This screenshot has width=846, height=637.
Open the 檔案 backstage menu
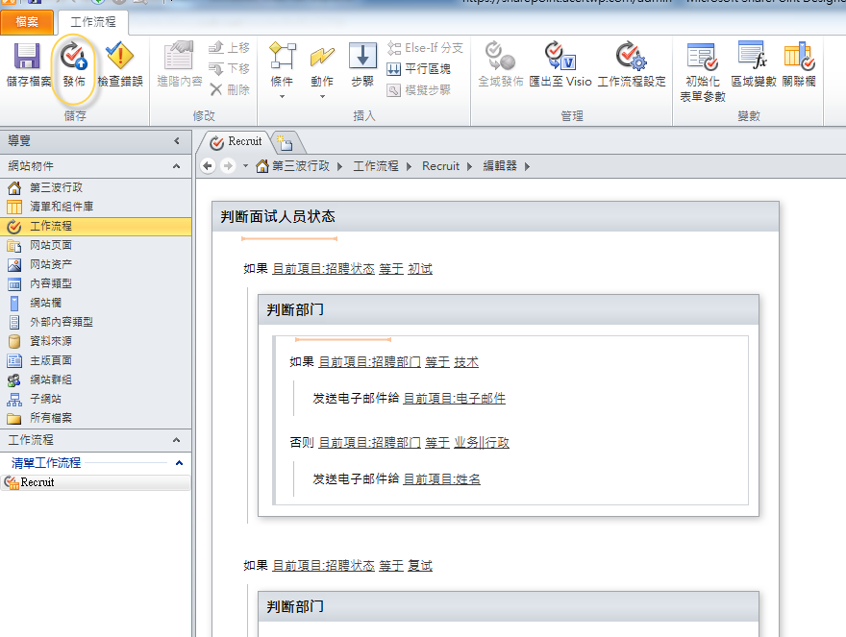click(x=27, y=20)
